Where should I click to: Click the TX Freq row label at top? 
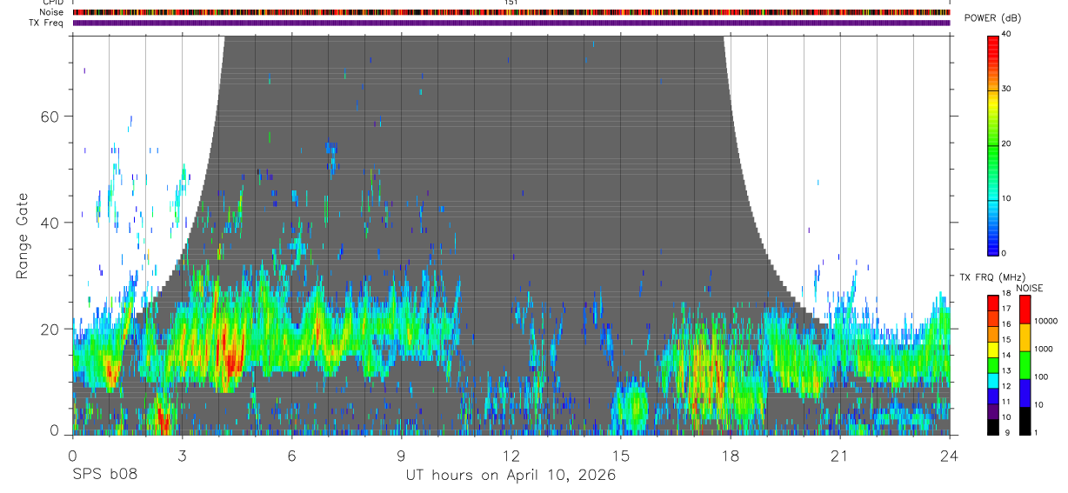click(47, 23)
